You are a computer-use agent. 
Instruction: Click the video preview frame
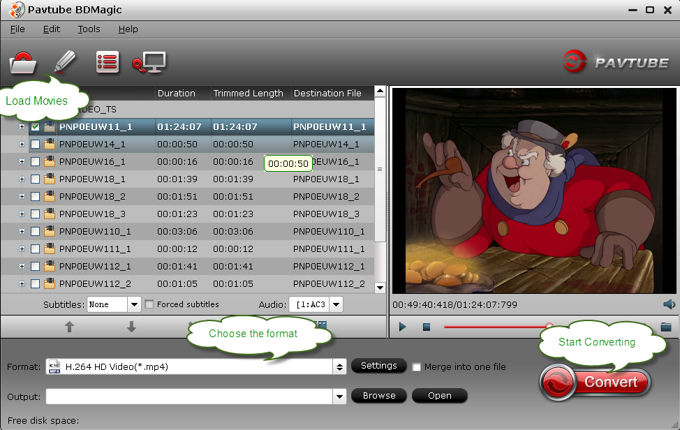point(534,191)
